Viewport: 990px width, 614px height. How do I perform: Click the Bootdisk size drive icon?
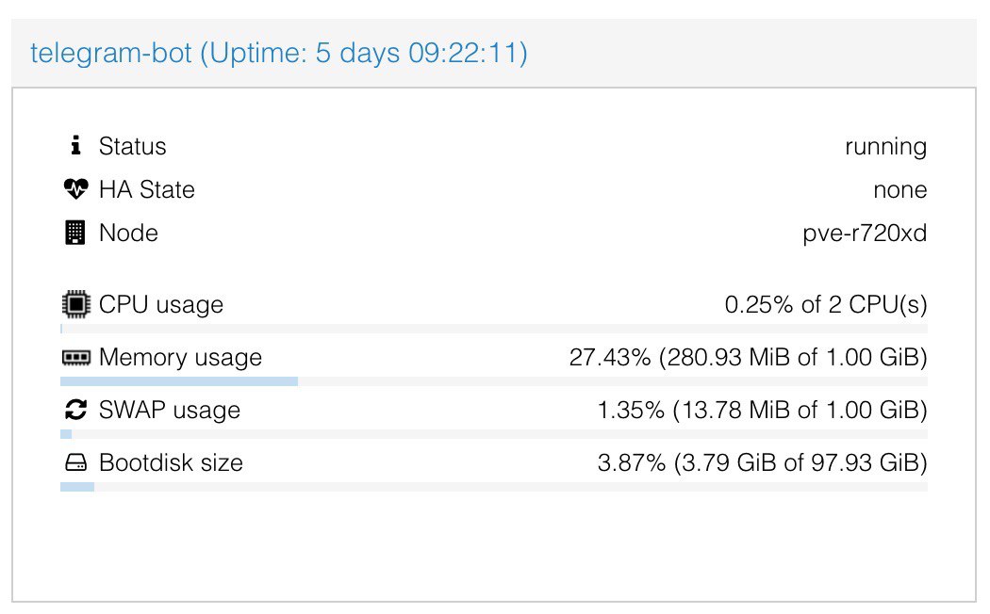[75, 462]
